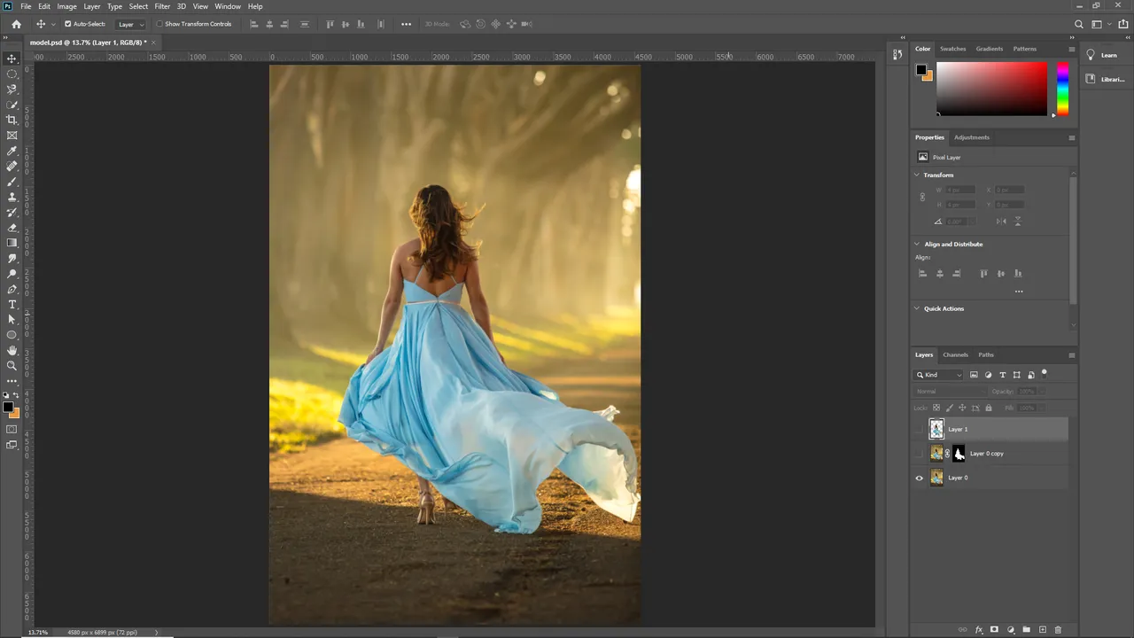Image resolution: width=1134 pixels, height=638 pixels.
Task: Open the Kind filter dropdown in Layers
Action: tap(939, 375)
